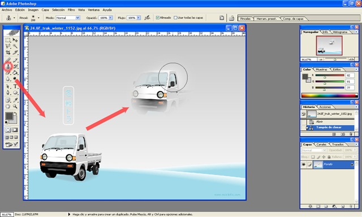Open the Color panel flyout menu
The height and width of the screenshot is (217, 362).
click(x=356, y=69)
